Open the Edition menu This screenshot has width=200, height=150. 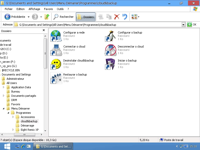20,9
